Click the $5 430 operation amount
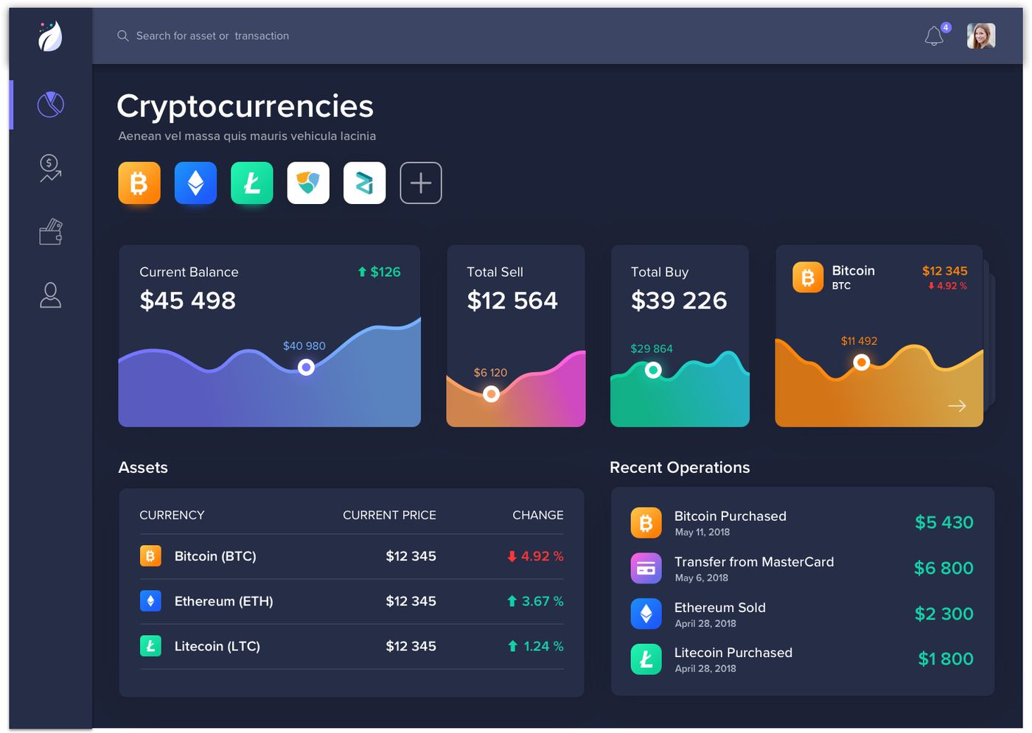Viewport: 1032px width, 733px height. pos(944,522)
